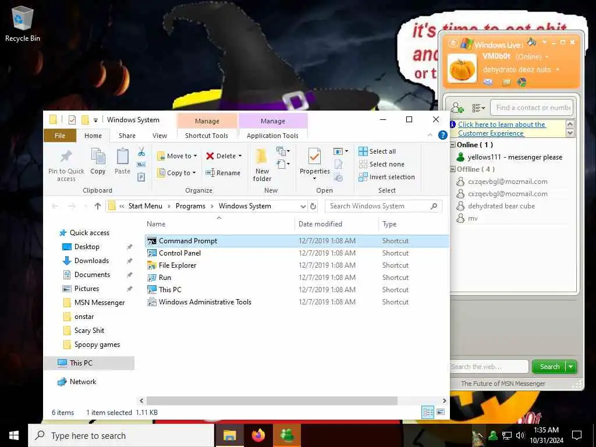Viewport: 596px width, 447px height.
Task: Open the Search button dropdown arrow
Action: tap(570, 367)
